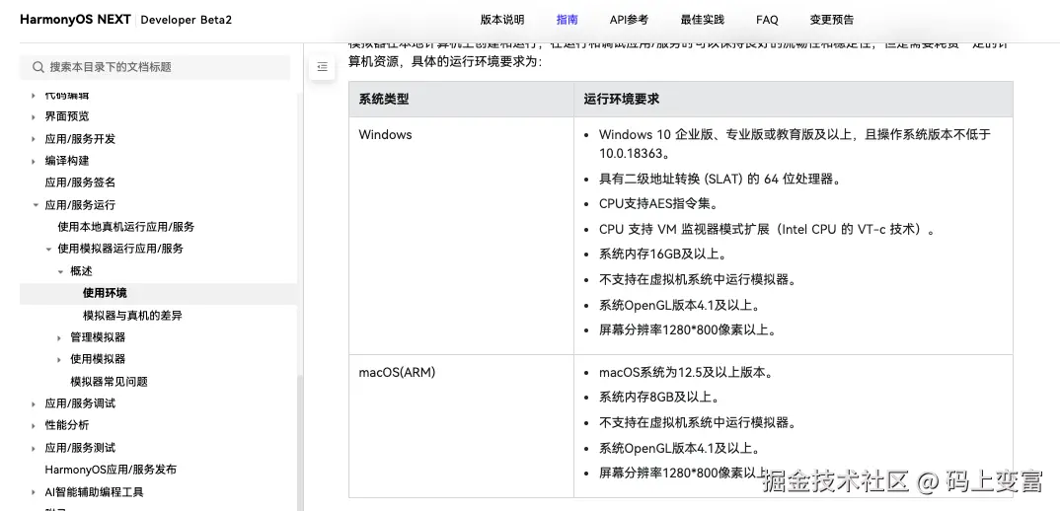Click the VT-c 技术 requirement line
This screenshot has height=511, width=1060.
(767, 229)
